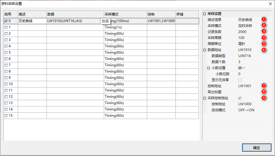Toggle the 采样控制地址 checkbox
Screen dimensions: 275x156
coord(240,98)
